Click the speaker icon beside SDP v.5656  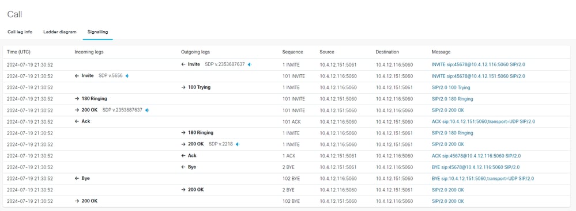pyautogui.click(x=127, y=76)
